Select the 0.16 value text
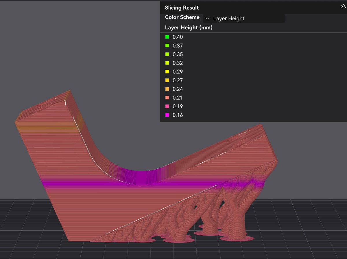Screen dimensions: 347x259 178,115
